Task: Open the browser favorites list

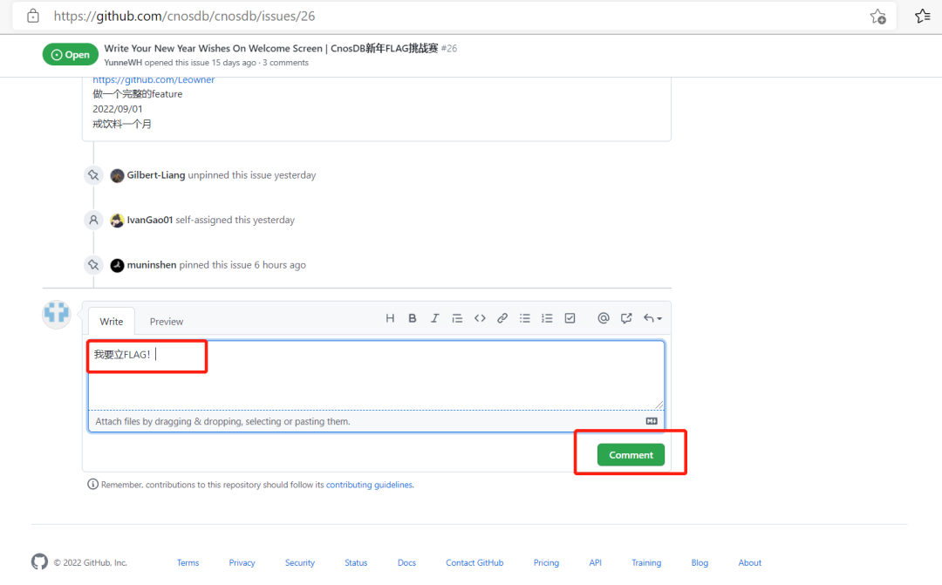Action: click(x=923, y=17)
